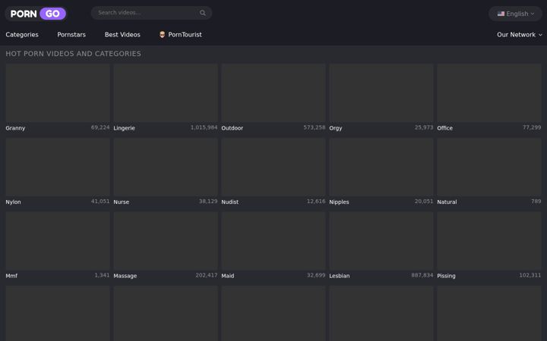The width and height of the screenshot is (547, 341).
Task: Click the 573,258 count beside Outdoor
Action: (315, 127)
